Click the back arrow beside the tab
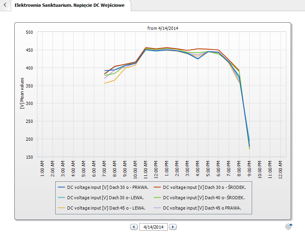Screen dimensions: 305x239 click(5, 5)
